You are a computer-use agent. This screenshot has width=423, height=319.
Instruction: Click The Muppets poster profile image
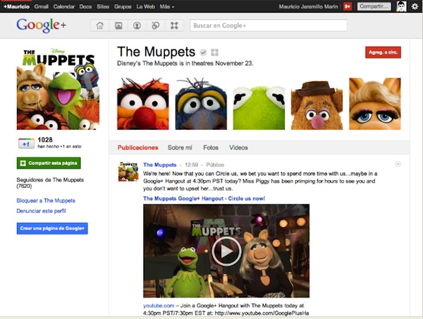coord(58,89)
